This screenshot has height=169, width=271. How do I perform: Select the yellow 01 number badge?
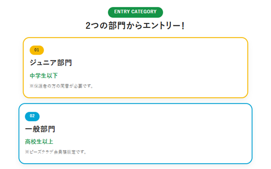pyautogui.click(x=37, y=50)
